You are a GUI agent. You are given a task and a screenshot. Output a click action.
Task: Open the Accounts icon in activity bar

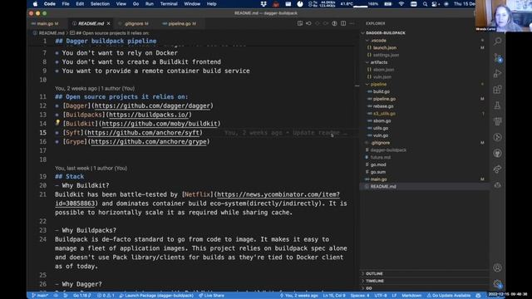[497, 267]
